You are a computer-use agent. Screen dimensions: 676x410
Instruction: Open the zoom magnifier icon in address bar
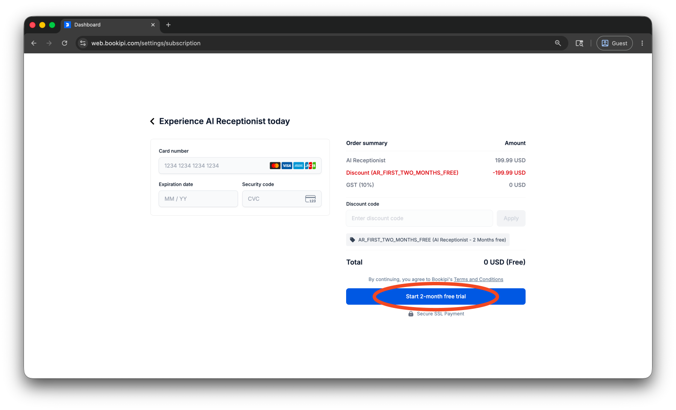(x=558, y=43)
